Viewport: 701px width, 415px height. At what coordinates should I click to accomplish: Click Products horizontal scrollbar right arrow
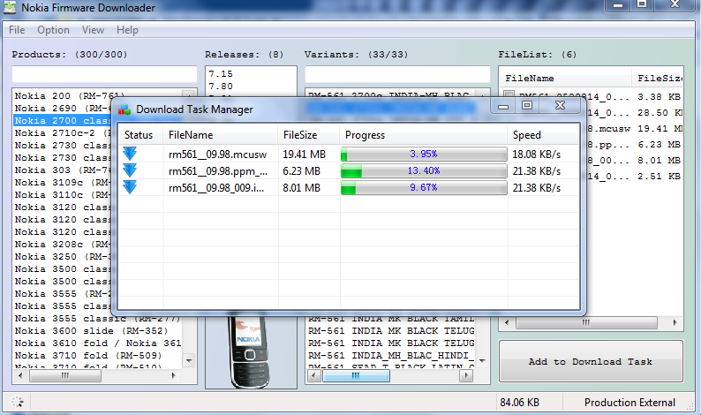coord(173,375)
